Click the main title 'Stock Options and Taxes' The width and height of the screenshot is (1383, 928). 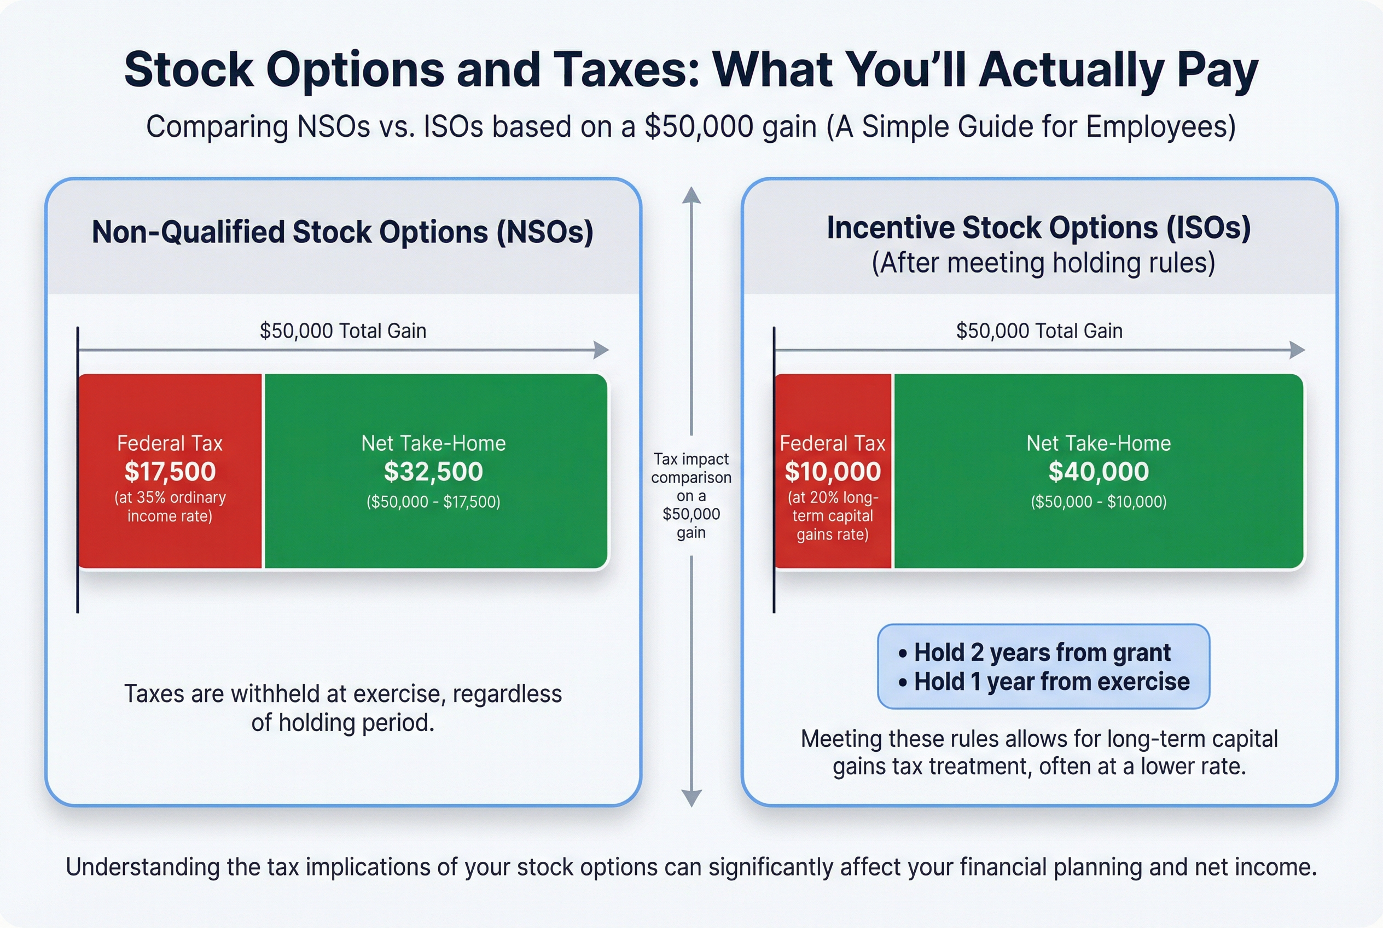[x=691, y=70]
